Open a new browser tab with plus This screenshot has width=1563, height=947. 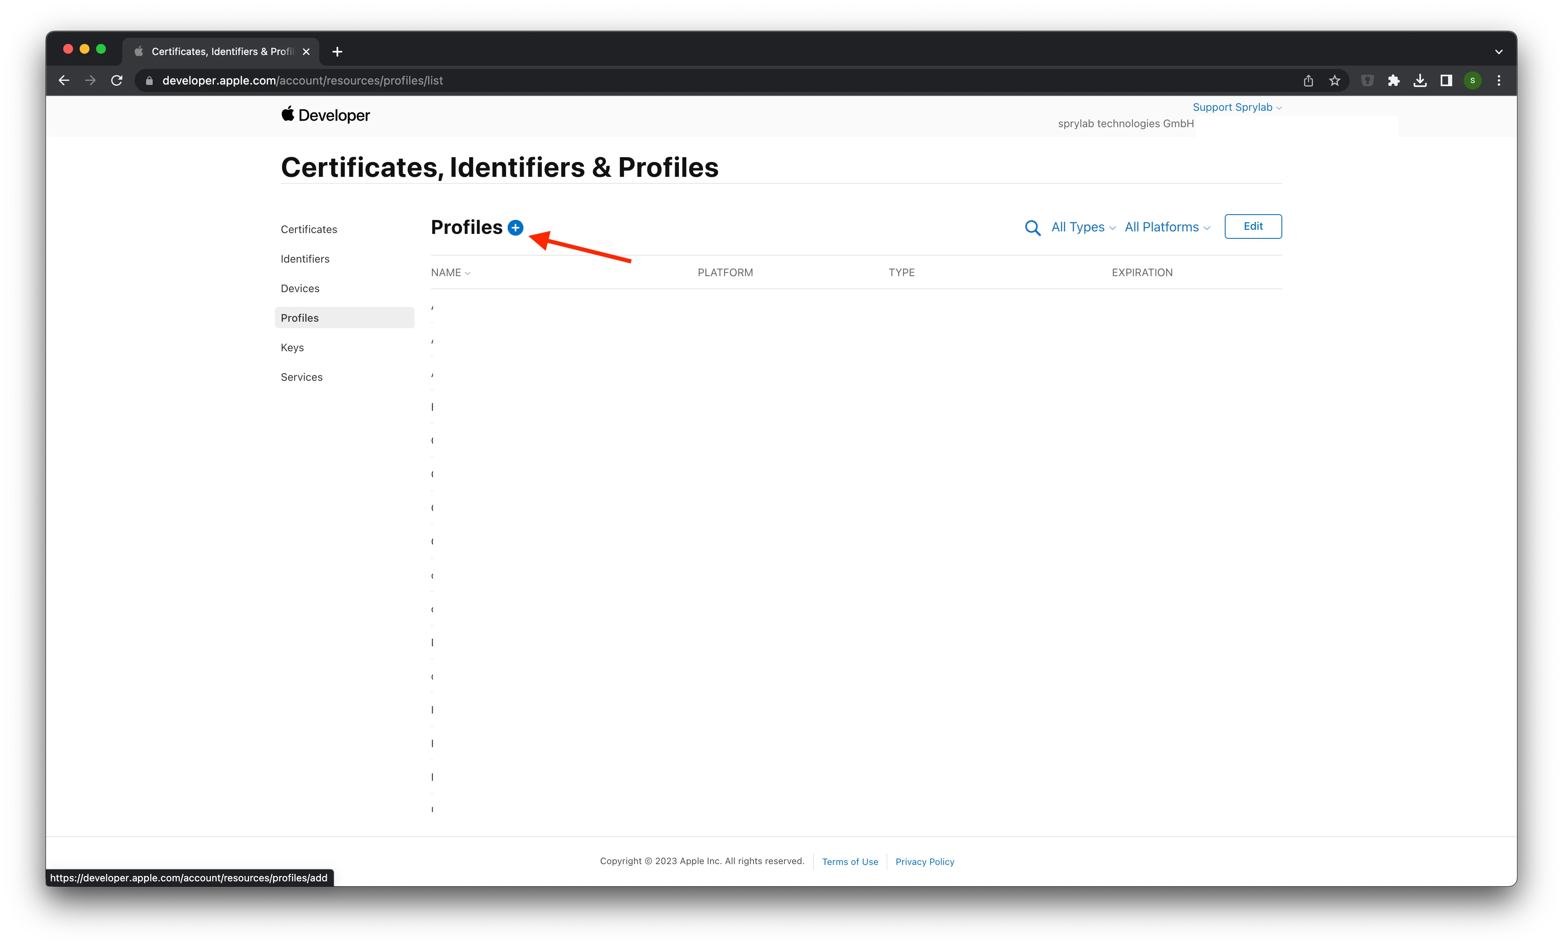click(x=337, y=51)
